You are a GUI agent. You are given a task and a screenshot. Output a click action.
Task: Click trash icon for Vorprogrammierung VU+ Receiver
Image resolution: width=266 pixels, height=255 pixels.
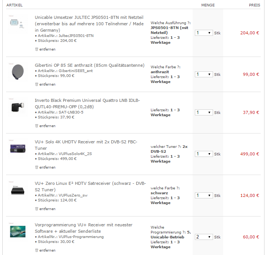coord(37,250)
